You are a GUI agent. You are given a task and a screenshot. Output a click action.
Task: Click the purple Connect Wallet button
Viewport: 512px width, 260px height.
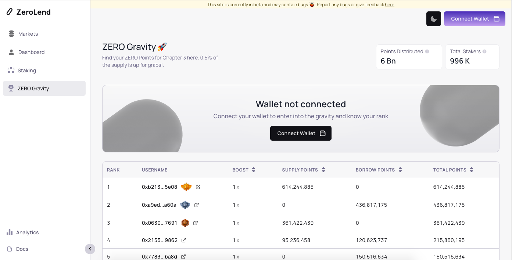(475, 19)
